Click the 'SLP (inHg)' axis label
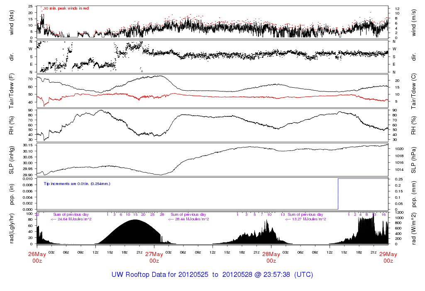The image size is (425, 291). coord(11,160)
